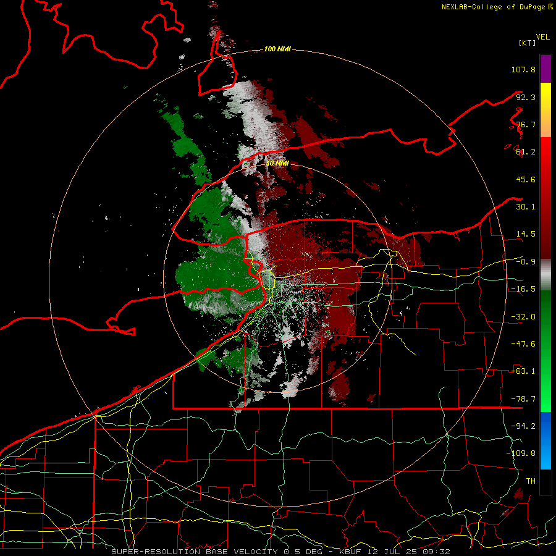556x556 pixels.
Task: Click the VEL legend title
Action: [x=542, y=37]
